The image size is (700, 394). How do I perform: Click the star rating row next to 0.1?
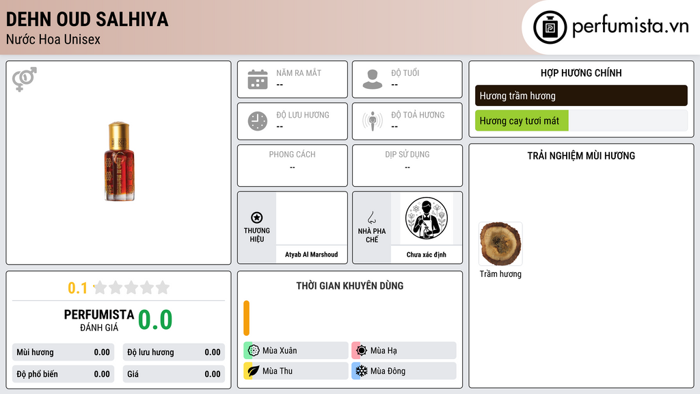[x=132, y=288]
